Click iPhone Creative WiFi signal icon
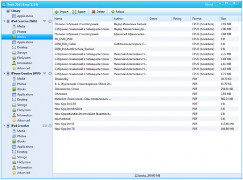 click(x=44, y=73)
